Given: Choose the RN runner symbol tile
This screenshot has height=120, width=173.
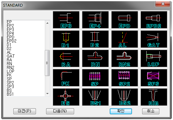Looking at the screenshot, I should (x=95, y=58).
